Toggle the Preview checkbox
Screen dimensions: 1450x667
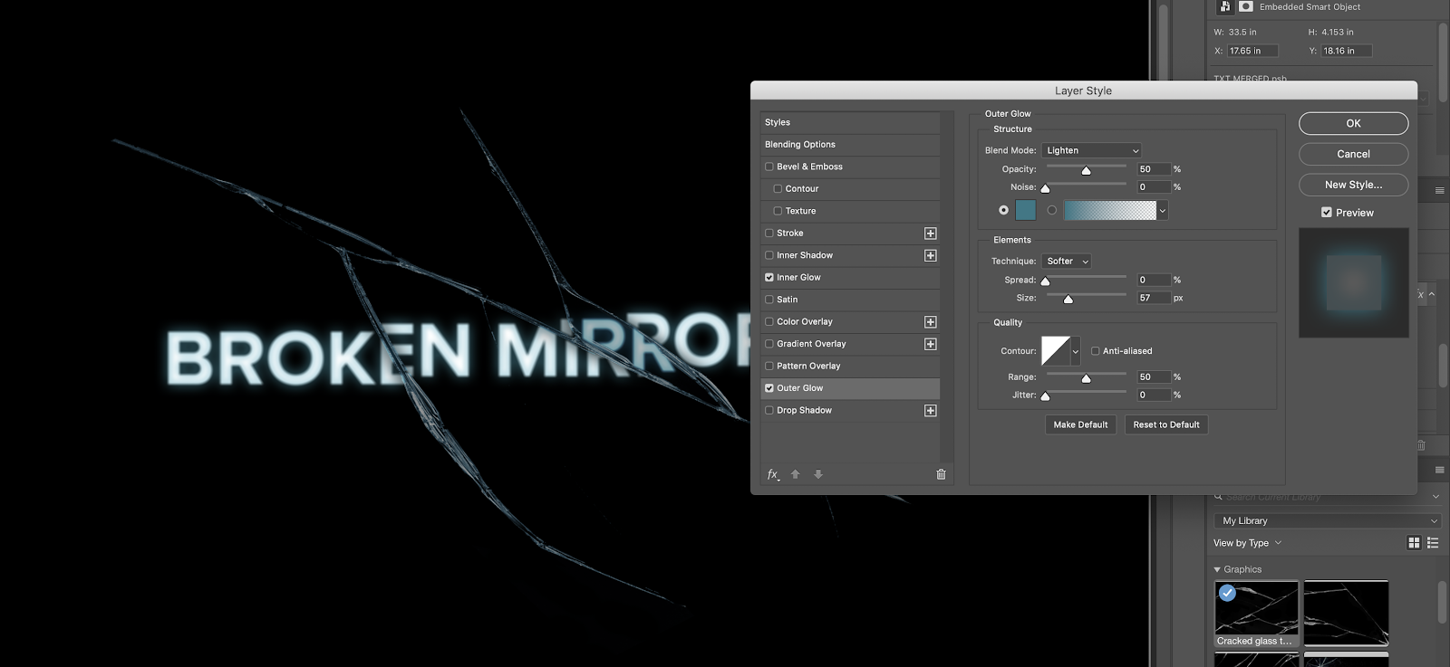pyautogui.click(x=1327, y=213)
